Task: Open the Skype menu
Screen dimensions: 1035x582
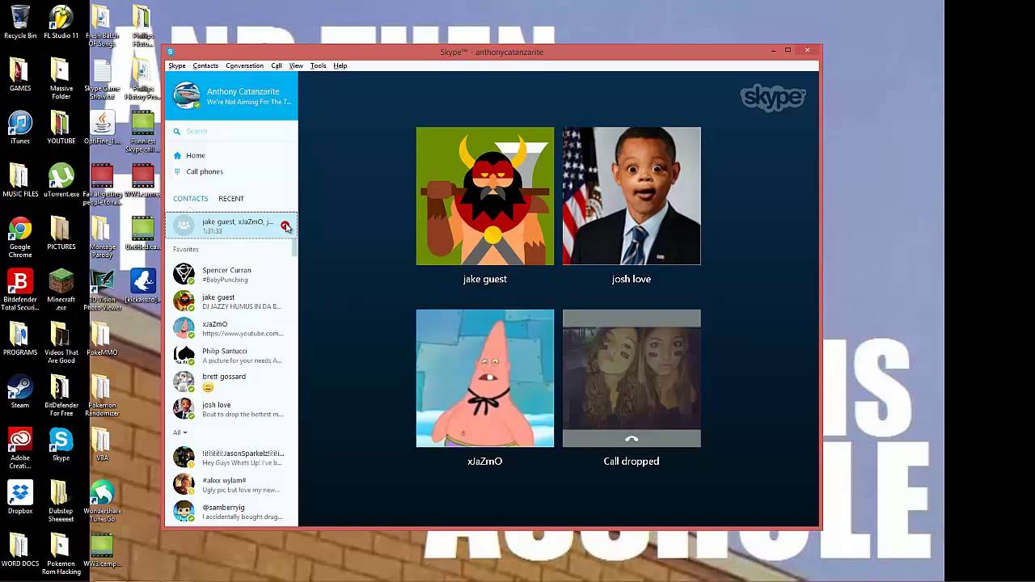Action: point(176,65)
